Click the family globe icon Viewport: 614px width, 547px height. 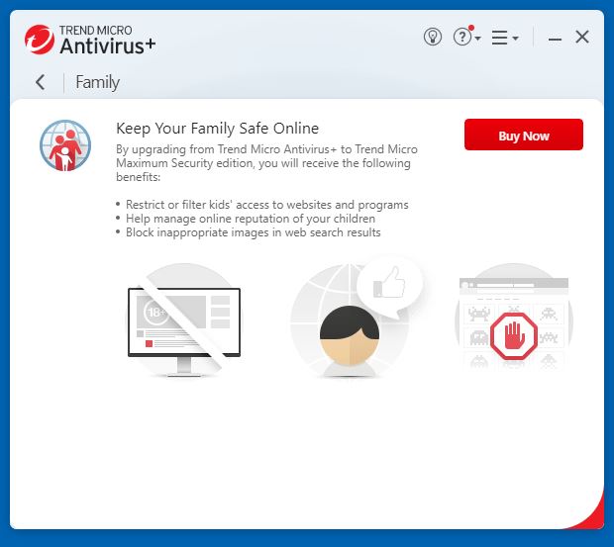click(x=65, y=145)
